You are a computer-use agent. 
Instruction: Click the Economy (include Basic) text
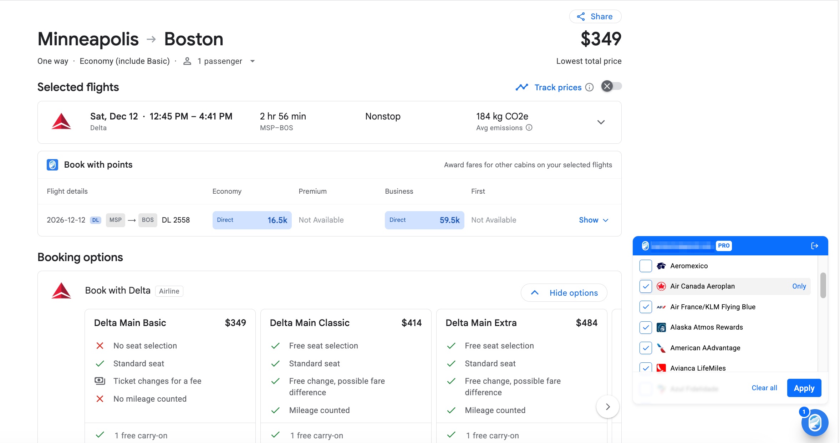(124, 61)
